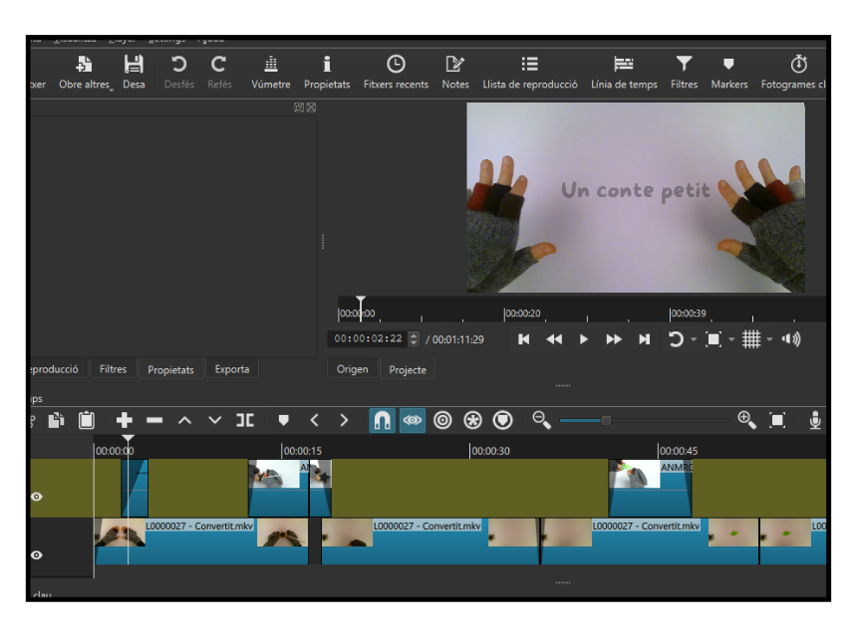Select the Projecte player tab
The image size is (857, 637).
click(408, 369)
